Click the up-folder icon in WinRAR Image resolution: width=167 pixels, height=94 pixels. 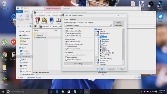(x=35, y=26)
